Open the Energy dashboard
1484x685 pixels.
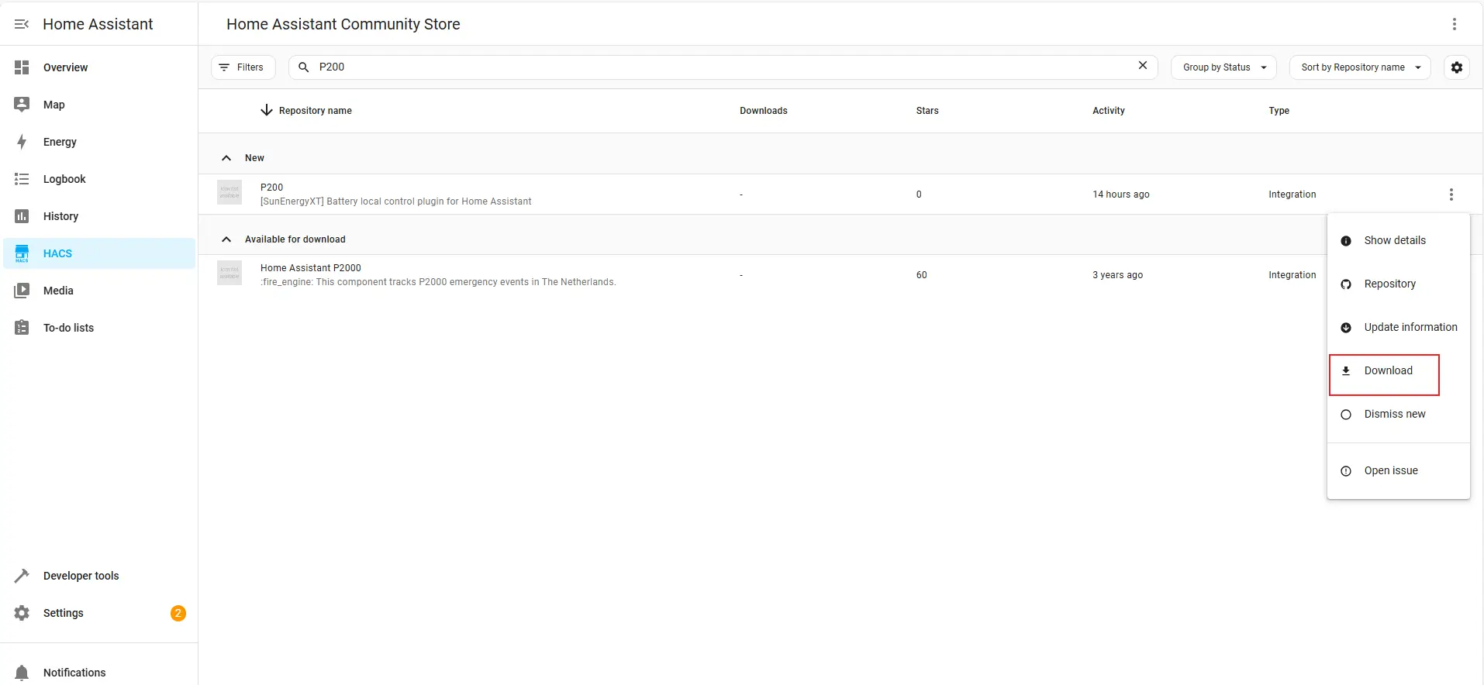[x=60, y=142]
